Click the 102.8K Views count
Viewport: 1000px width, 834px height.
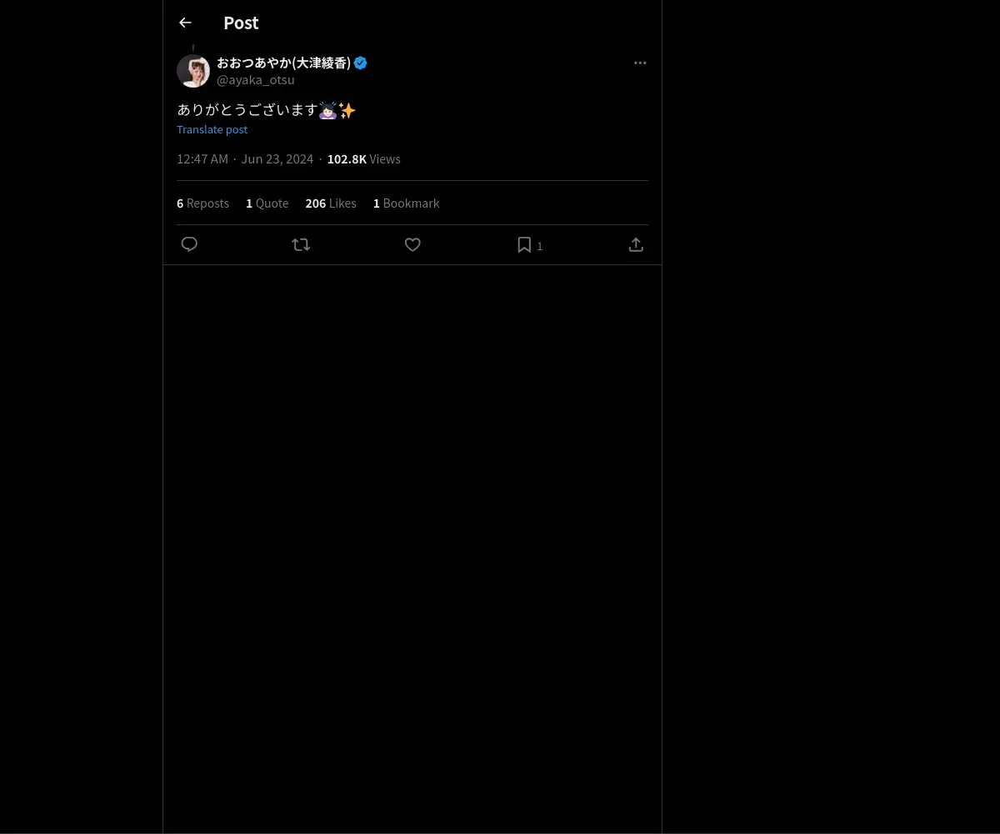point(363,159)
